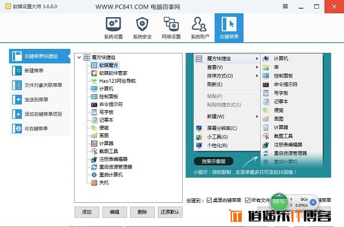
Task: Click the 注册表编辑器 icon in tree
Action: point(94,159)
